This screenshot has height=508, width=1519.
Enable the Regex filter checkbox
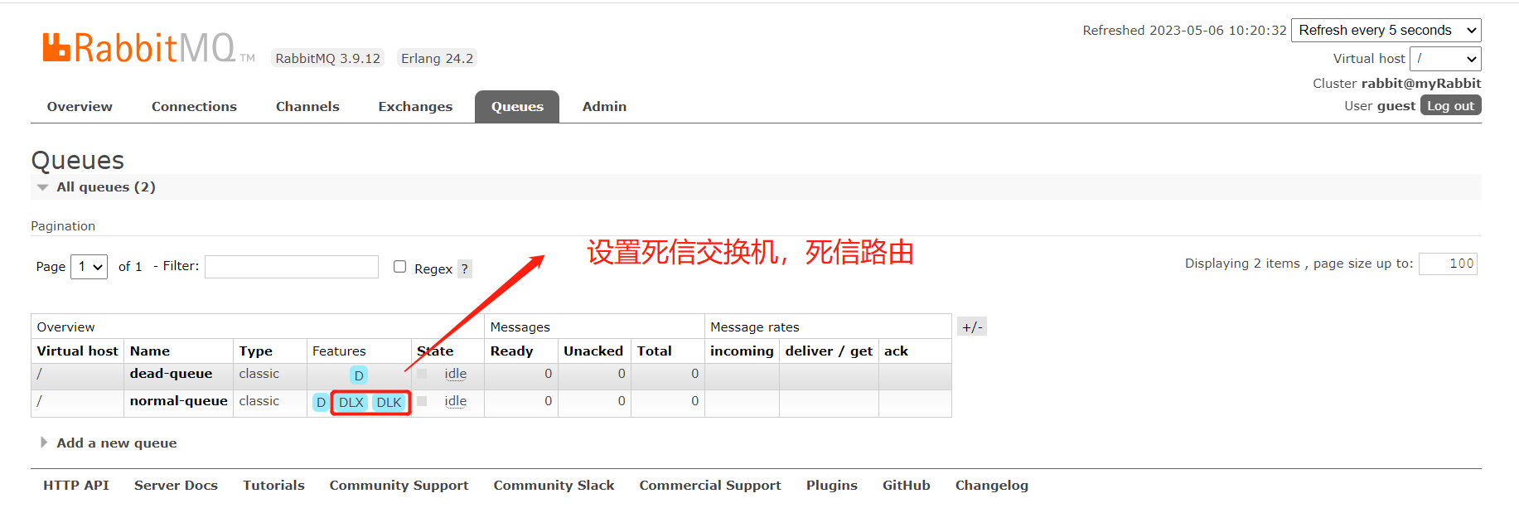click(399, 267)
